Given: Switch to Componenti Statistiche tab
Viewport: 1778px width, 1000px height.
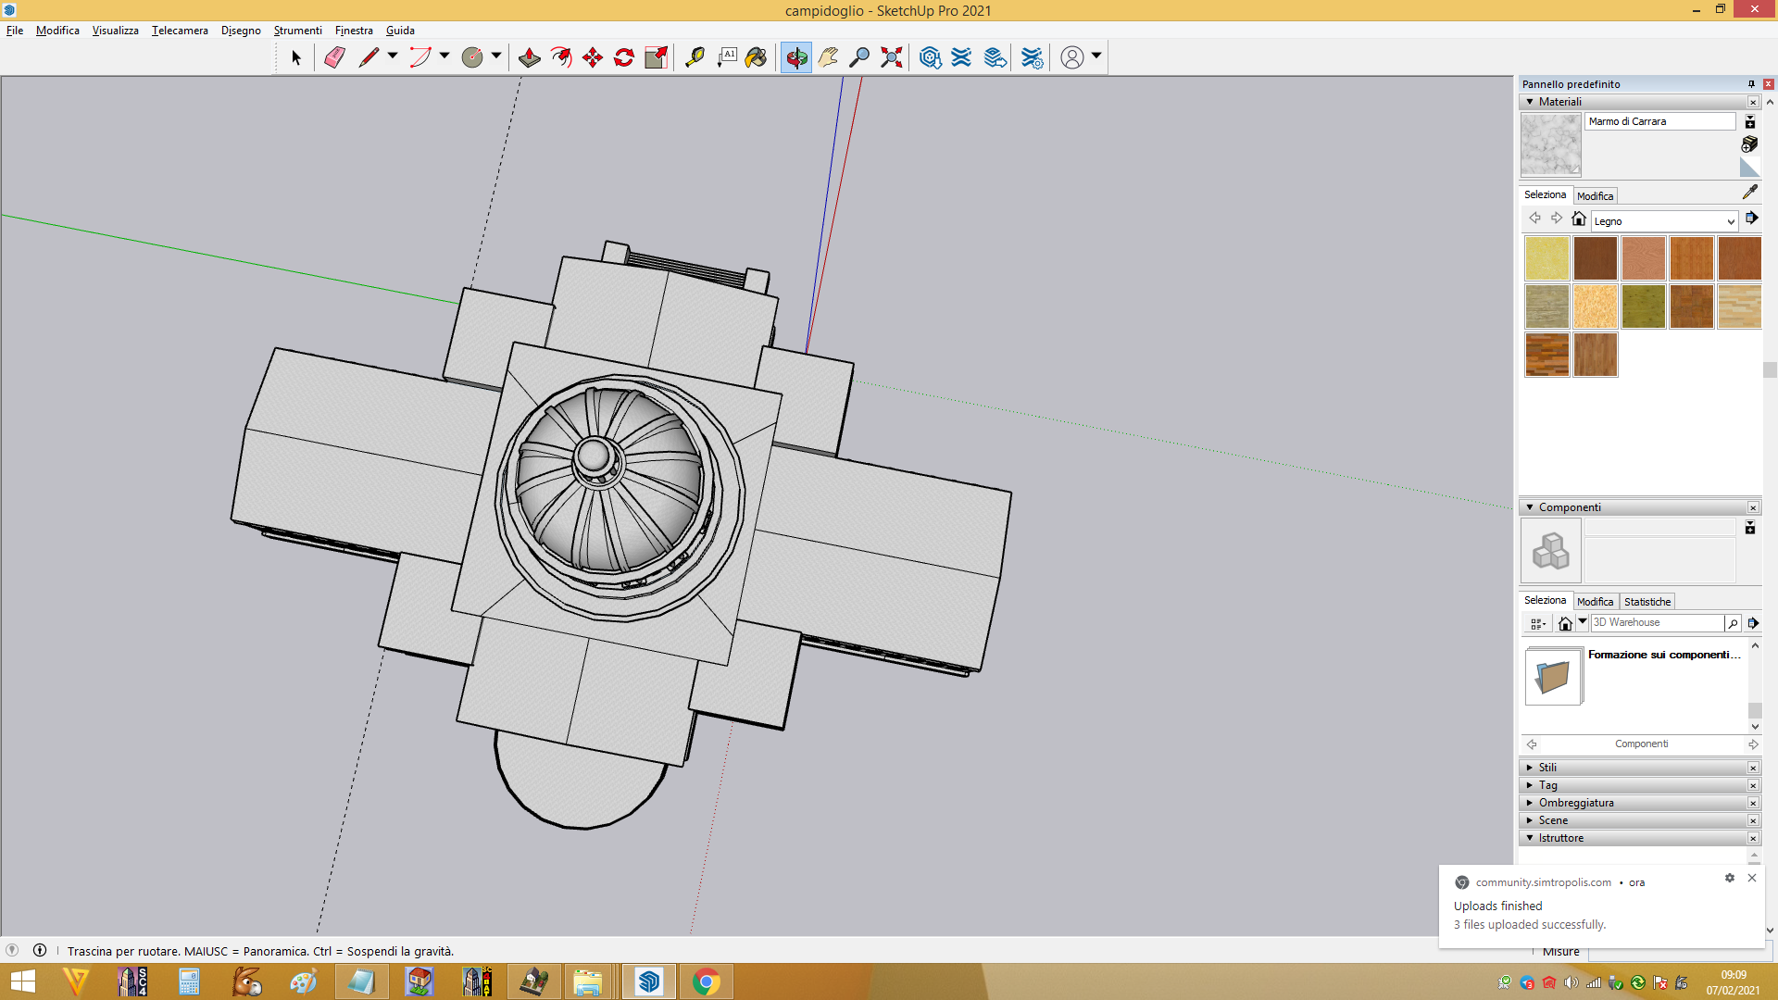Looking at the screenshot, I should (1647, 602).
